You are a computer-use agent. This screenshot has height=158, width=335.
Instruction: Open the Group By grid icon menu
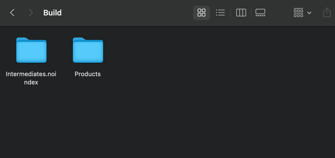pos(298,13)
